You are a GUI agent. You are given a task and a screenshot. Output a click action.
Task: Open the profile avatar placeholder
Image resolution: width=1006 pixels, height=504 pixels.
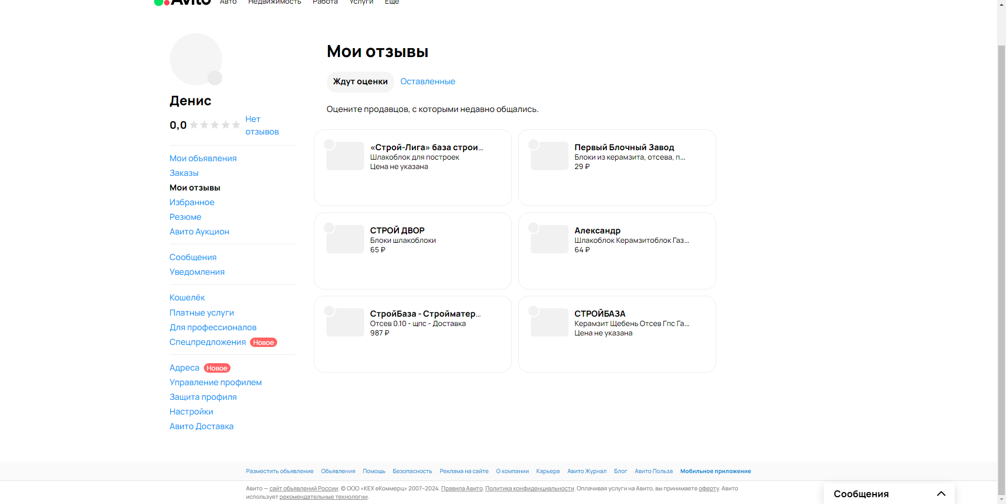point(195,59)
